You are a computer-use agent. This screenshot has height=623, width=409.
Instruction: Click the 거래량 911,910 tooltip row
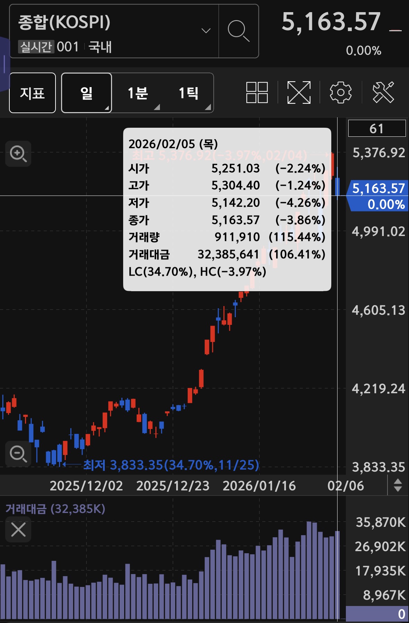(x=227, y=237)
